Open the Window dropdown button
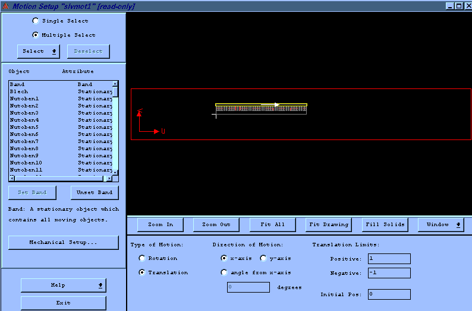472x311 pixels. pos(441,225)
